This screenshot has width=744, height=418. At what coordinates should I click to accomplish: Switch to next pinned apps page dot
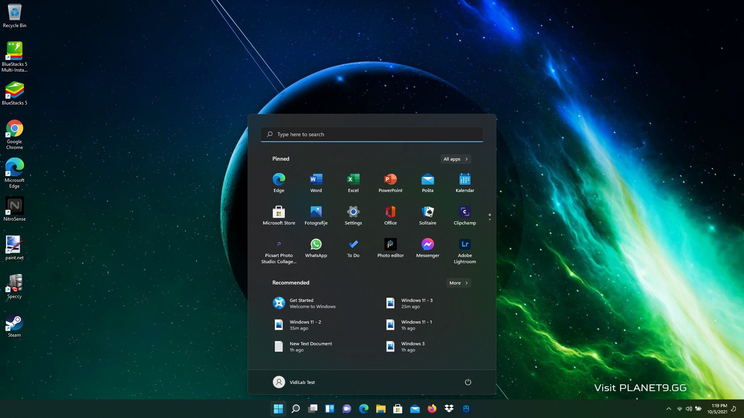point(490,219)
